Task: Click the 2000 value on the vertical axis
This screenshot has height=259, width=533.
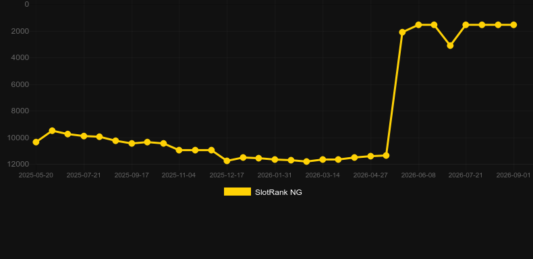Action: 20,31
